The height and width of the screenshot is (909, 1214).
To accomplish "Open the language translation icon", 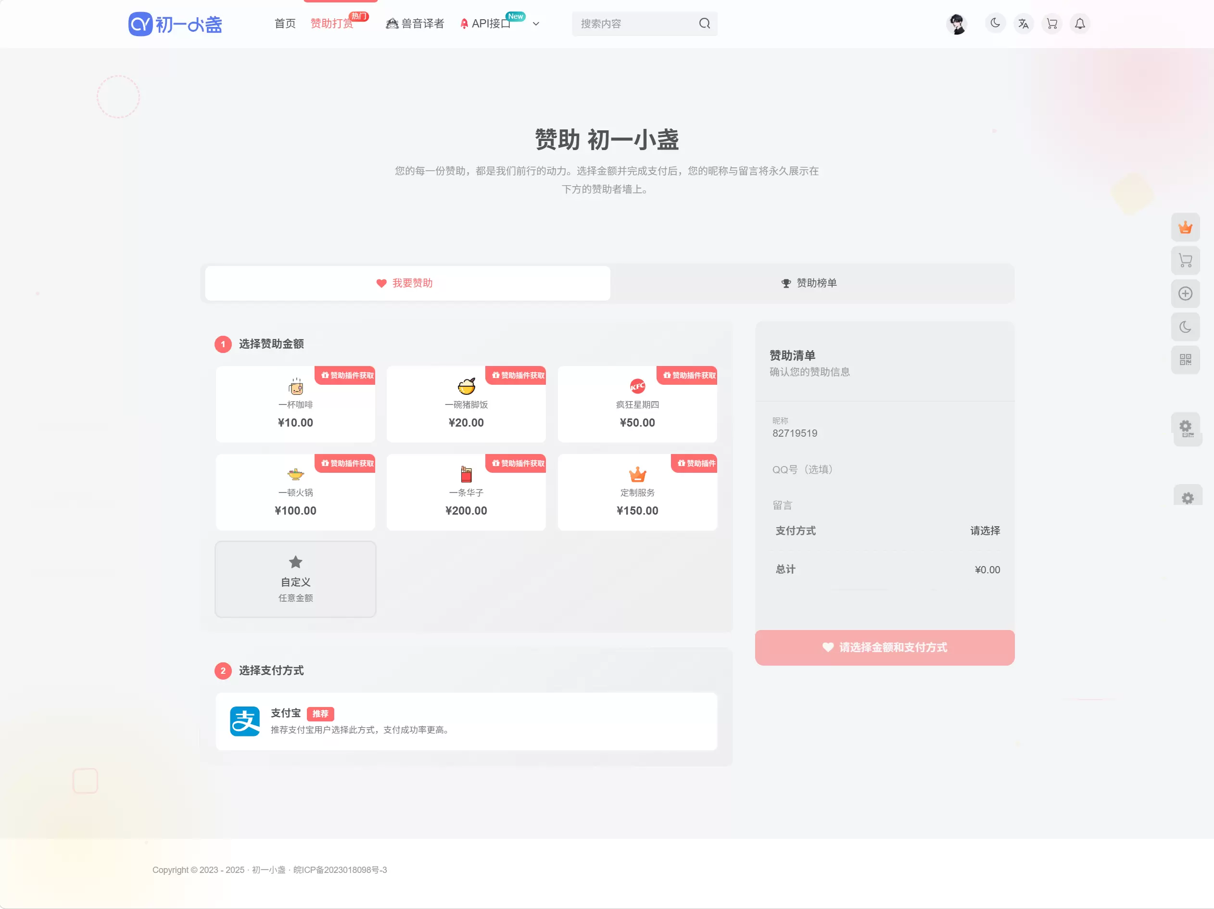I will 1024,24.
